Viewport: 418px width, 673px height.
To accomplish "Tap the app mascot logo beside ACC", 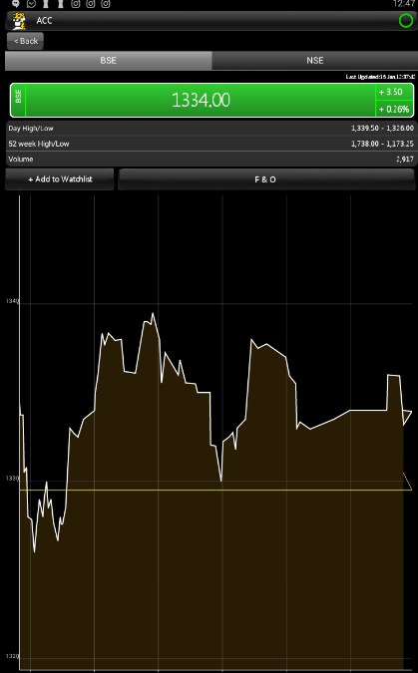I will (x=19, y=21).
